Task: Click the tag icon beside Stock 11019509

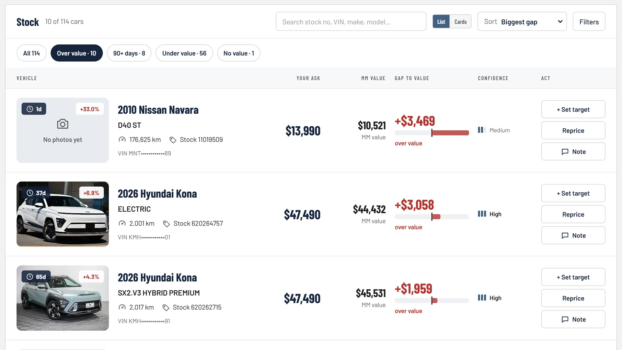Action: [x=173, y=140]
